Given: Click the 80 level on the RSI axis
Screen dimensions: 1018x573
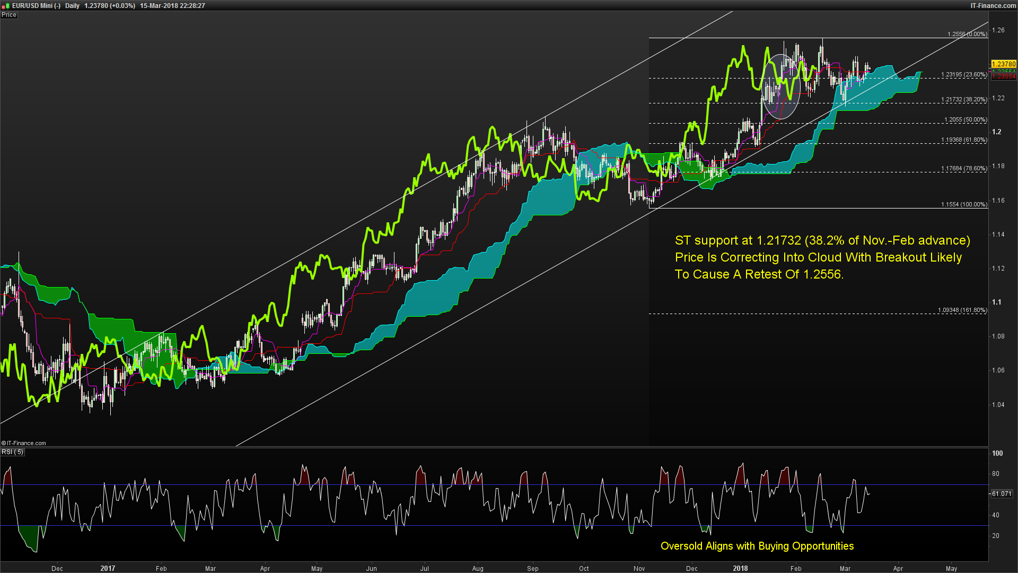Looking at the screenshot, I should 996,474.
